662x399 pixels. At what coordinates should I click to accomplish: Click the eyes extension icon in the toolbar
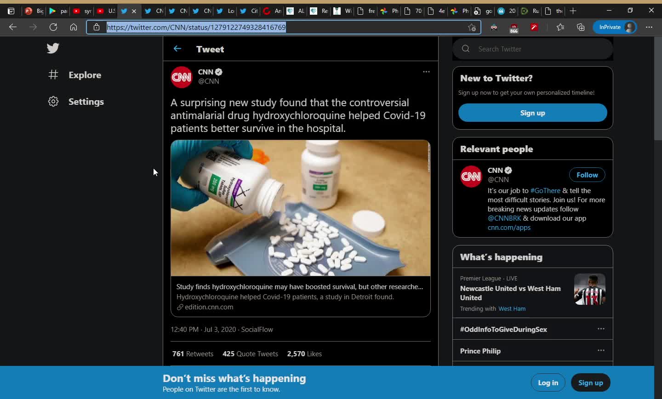coord(494,27)
